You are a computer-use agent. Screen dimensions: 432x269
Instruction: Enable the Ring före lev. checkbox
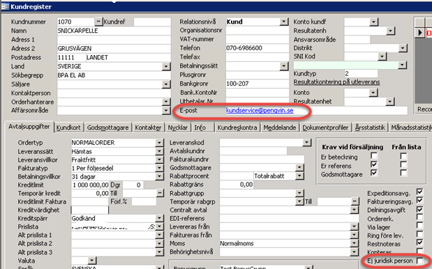tap(419, 235)
